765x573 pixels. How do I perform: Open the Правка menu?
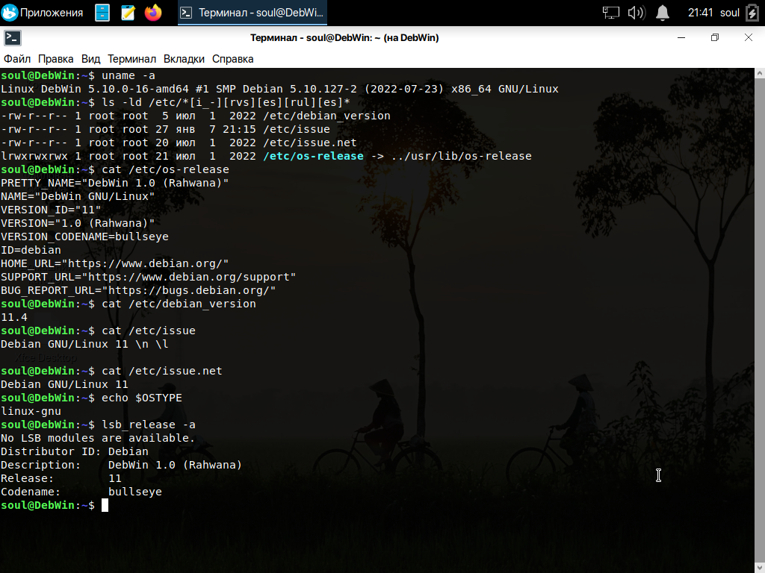point(55,59)
